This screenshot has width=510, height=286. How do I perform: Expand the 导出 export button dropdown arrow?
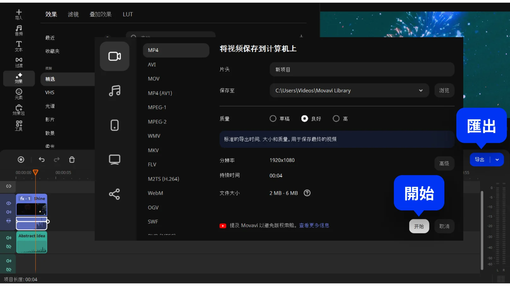(x=497, y=160)
